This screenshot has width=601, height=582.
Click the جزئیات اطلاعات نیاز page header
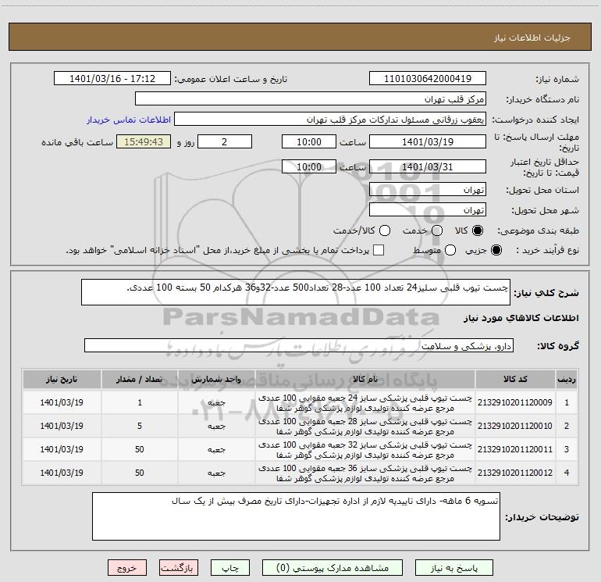(x=532, y=37)
